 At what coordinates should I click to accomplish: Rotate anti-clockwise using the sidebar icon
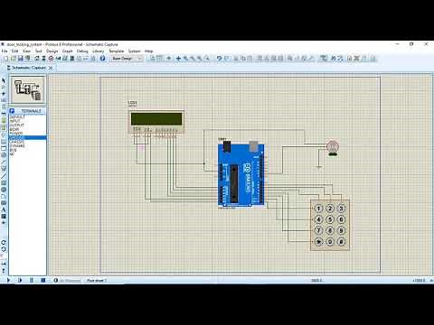[x=4, y=249]
